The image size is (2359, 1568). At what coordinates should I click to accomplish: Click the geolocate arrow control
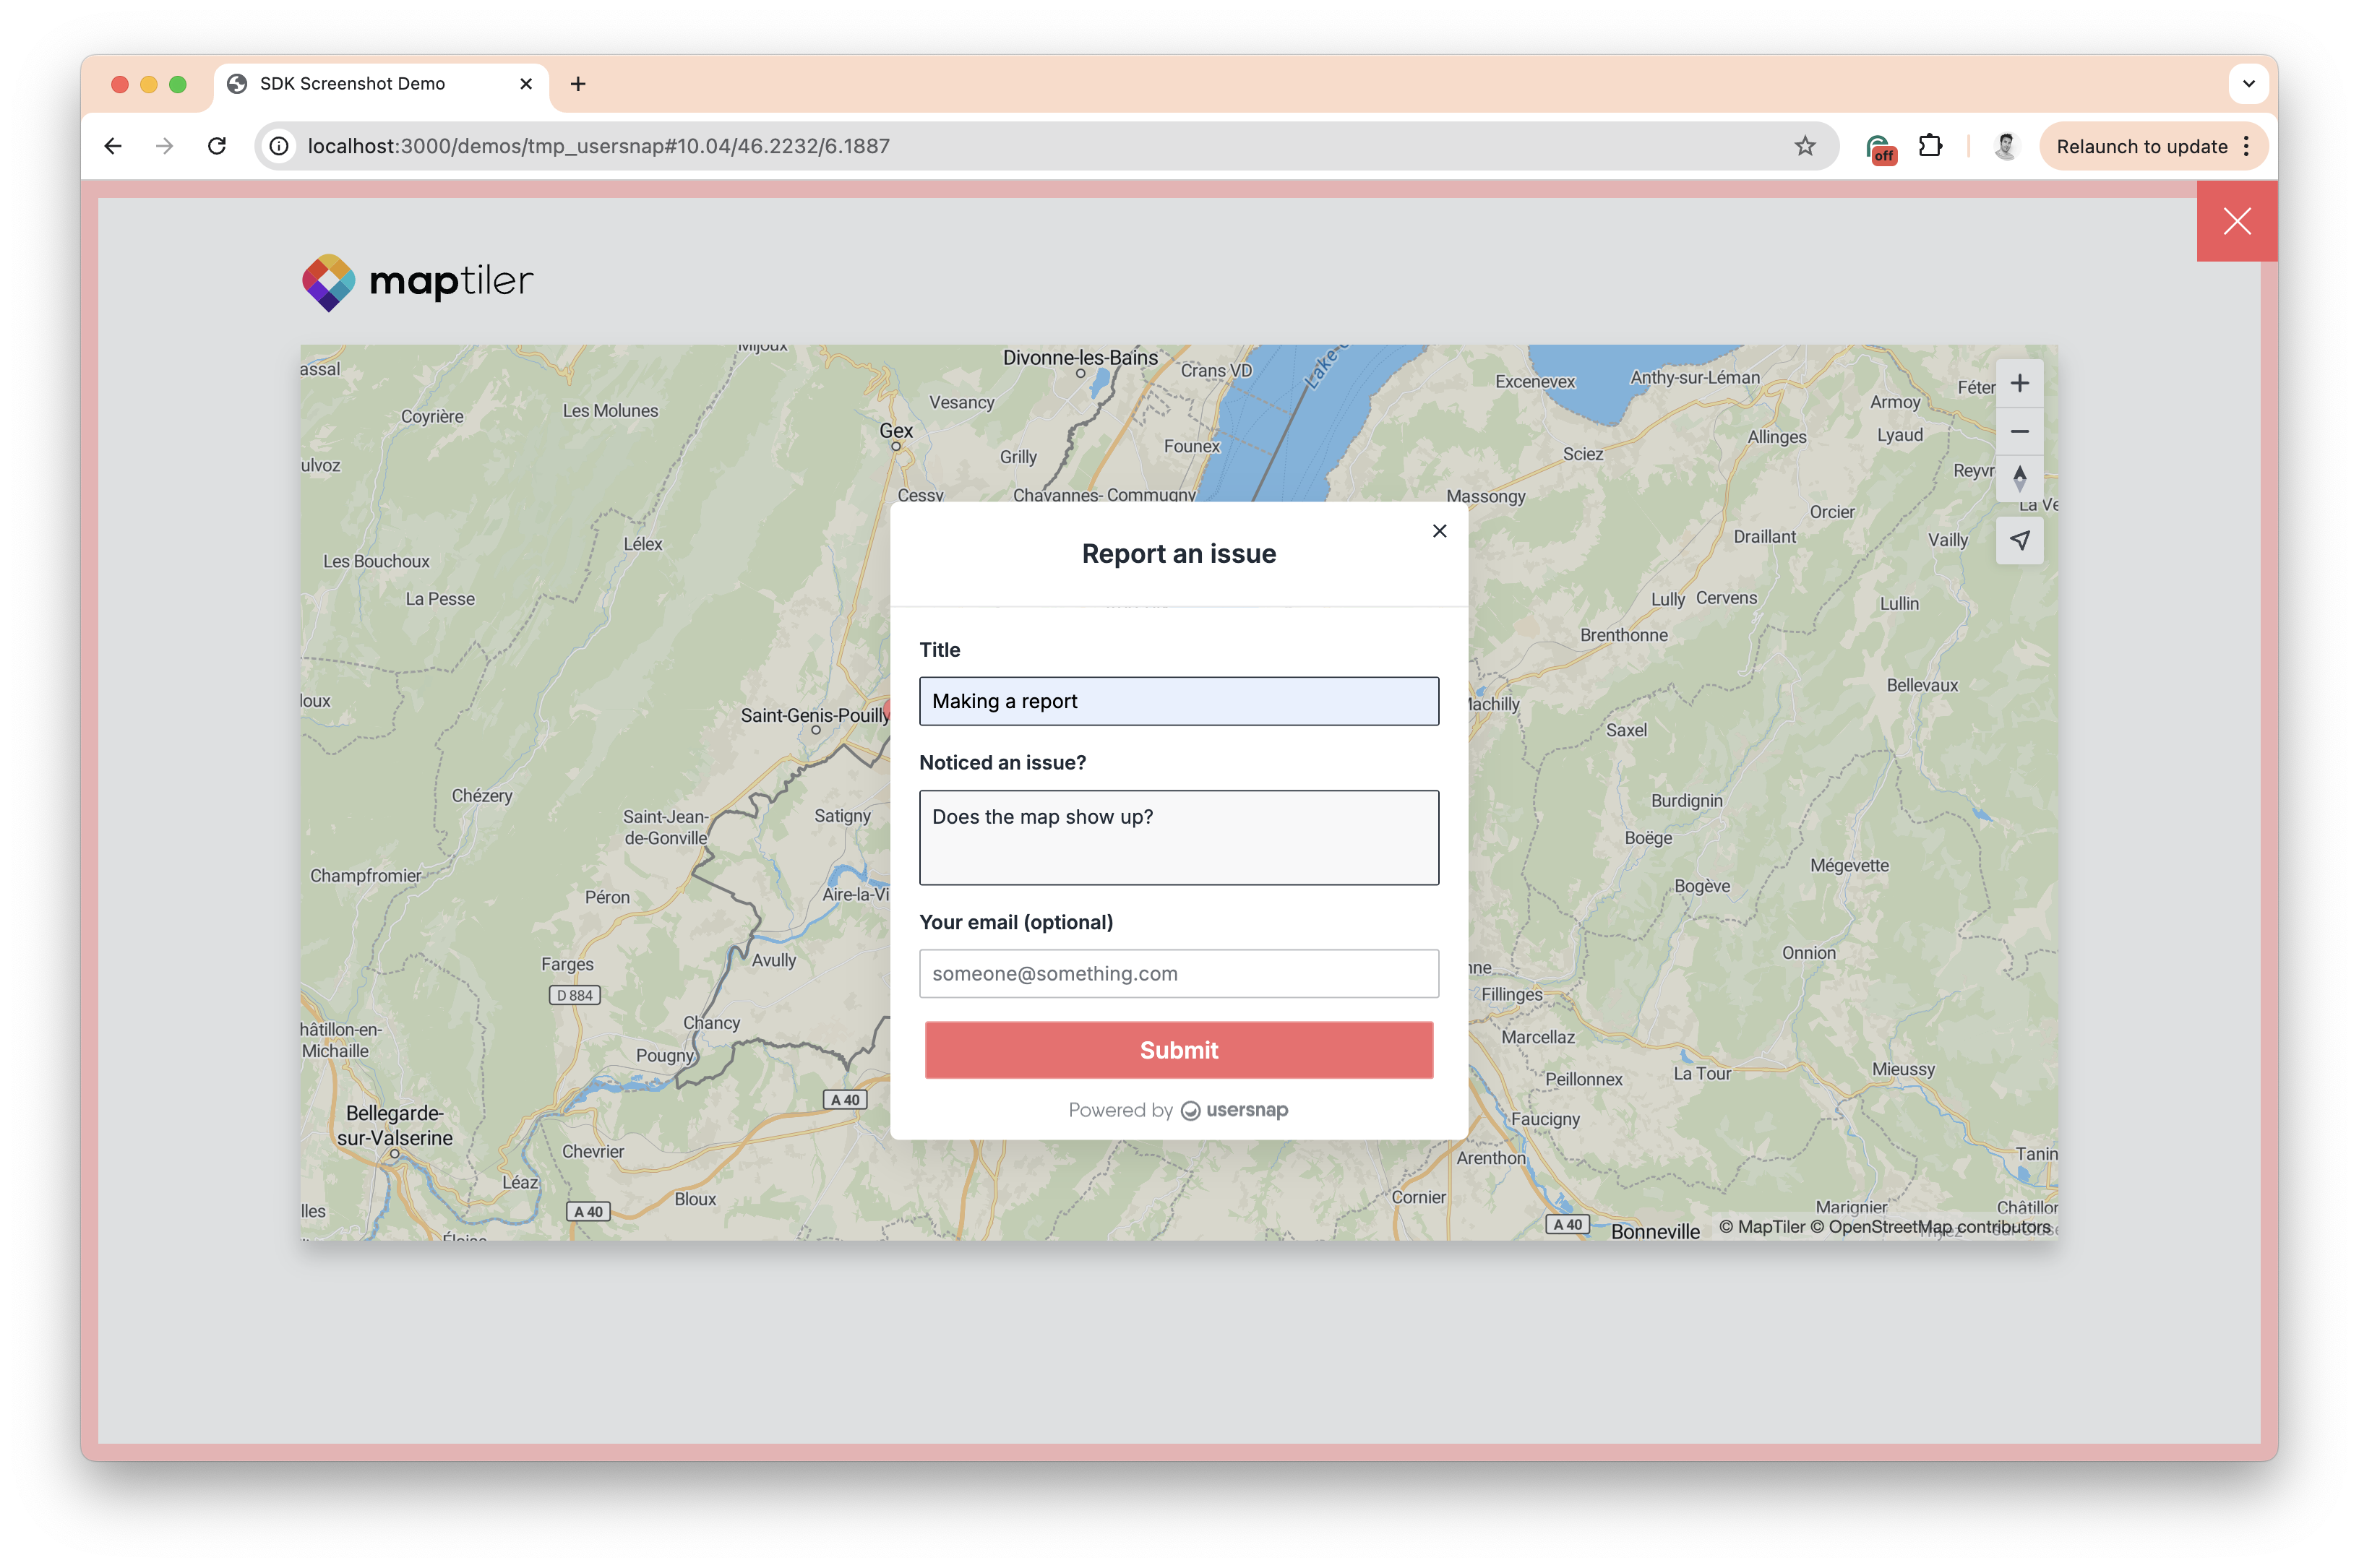click(x=2019, y=540)
